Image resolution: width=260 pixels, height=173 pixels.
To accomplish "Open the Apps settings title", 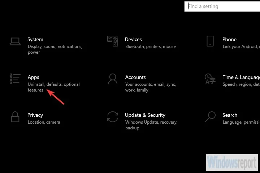I will (33, 77).
